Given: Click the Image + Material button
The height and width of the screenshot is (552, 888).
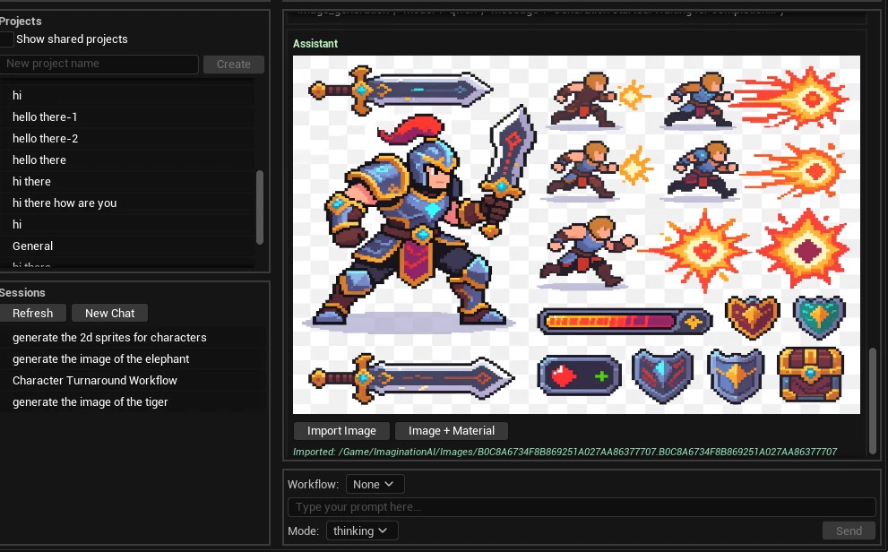Looking at the screenshot, I should (452, 431).
